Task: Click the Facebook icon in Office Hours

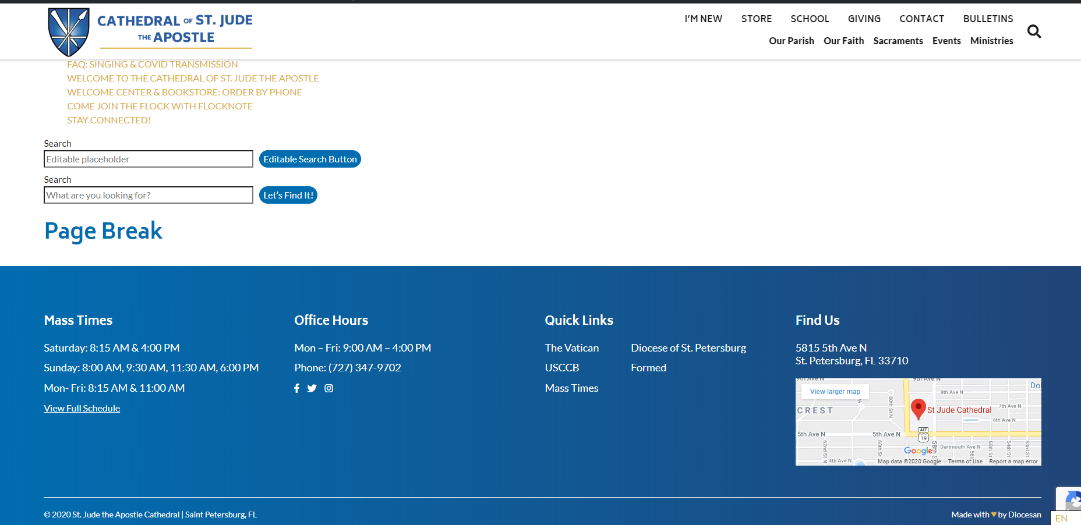Action: [297, 388]
